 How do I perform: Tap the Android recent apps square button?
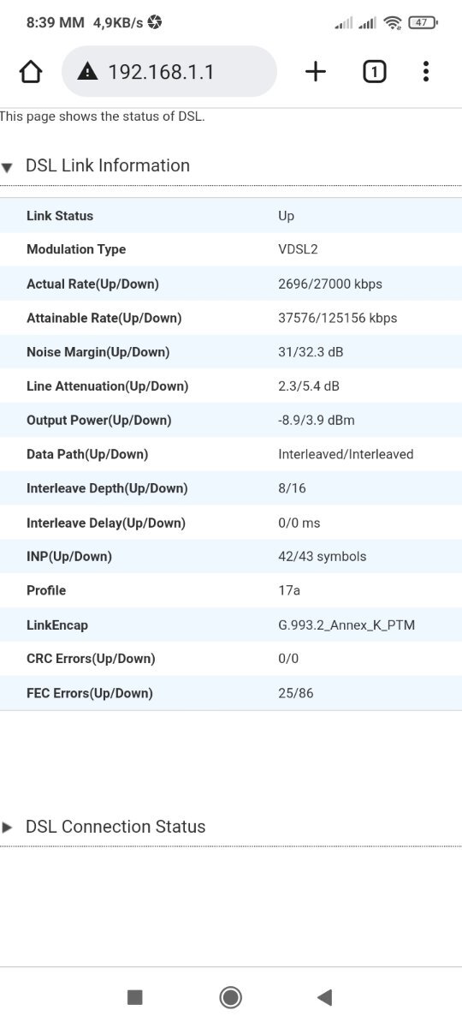pyautogui.click(x=134, y=996)
